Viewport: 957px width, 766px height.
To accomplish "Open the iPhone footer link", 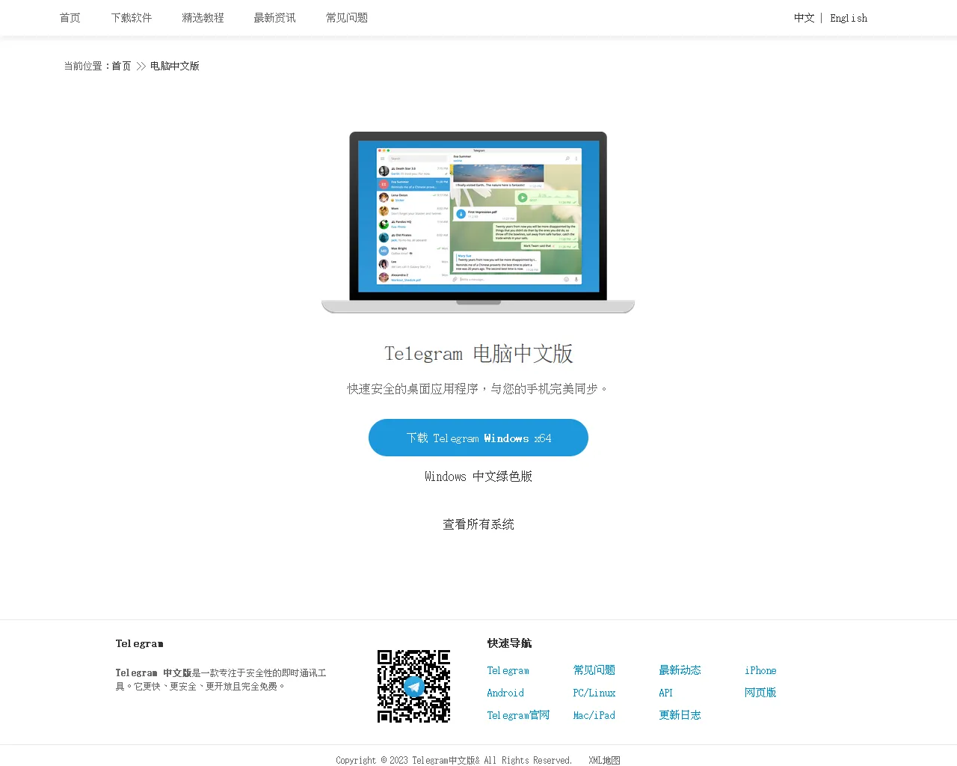I will tap(760, 670).
